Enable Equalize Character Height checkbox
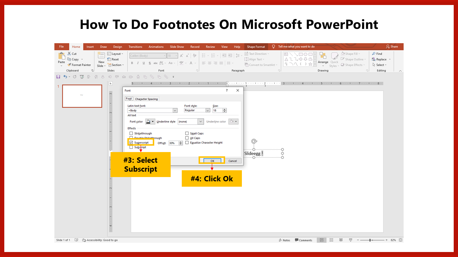The height and width of the screenshot is (257, 458). (187, 142)
